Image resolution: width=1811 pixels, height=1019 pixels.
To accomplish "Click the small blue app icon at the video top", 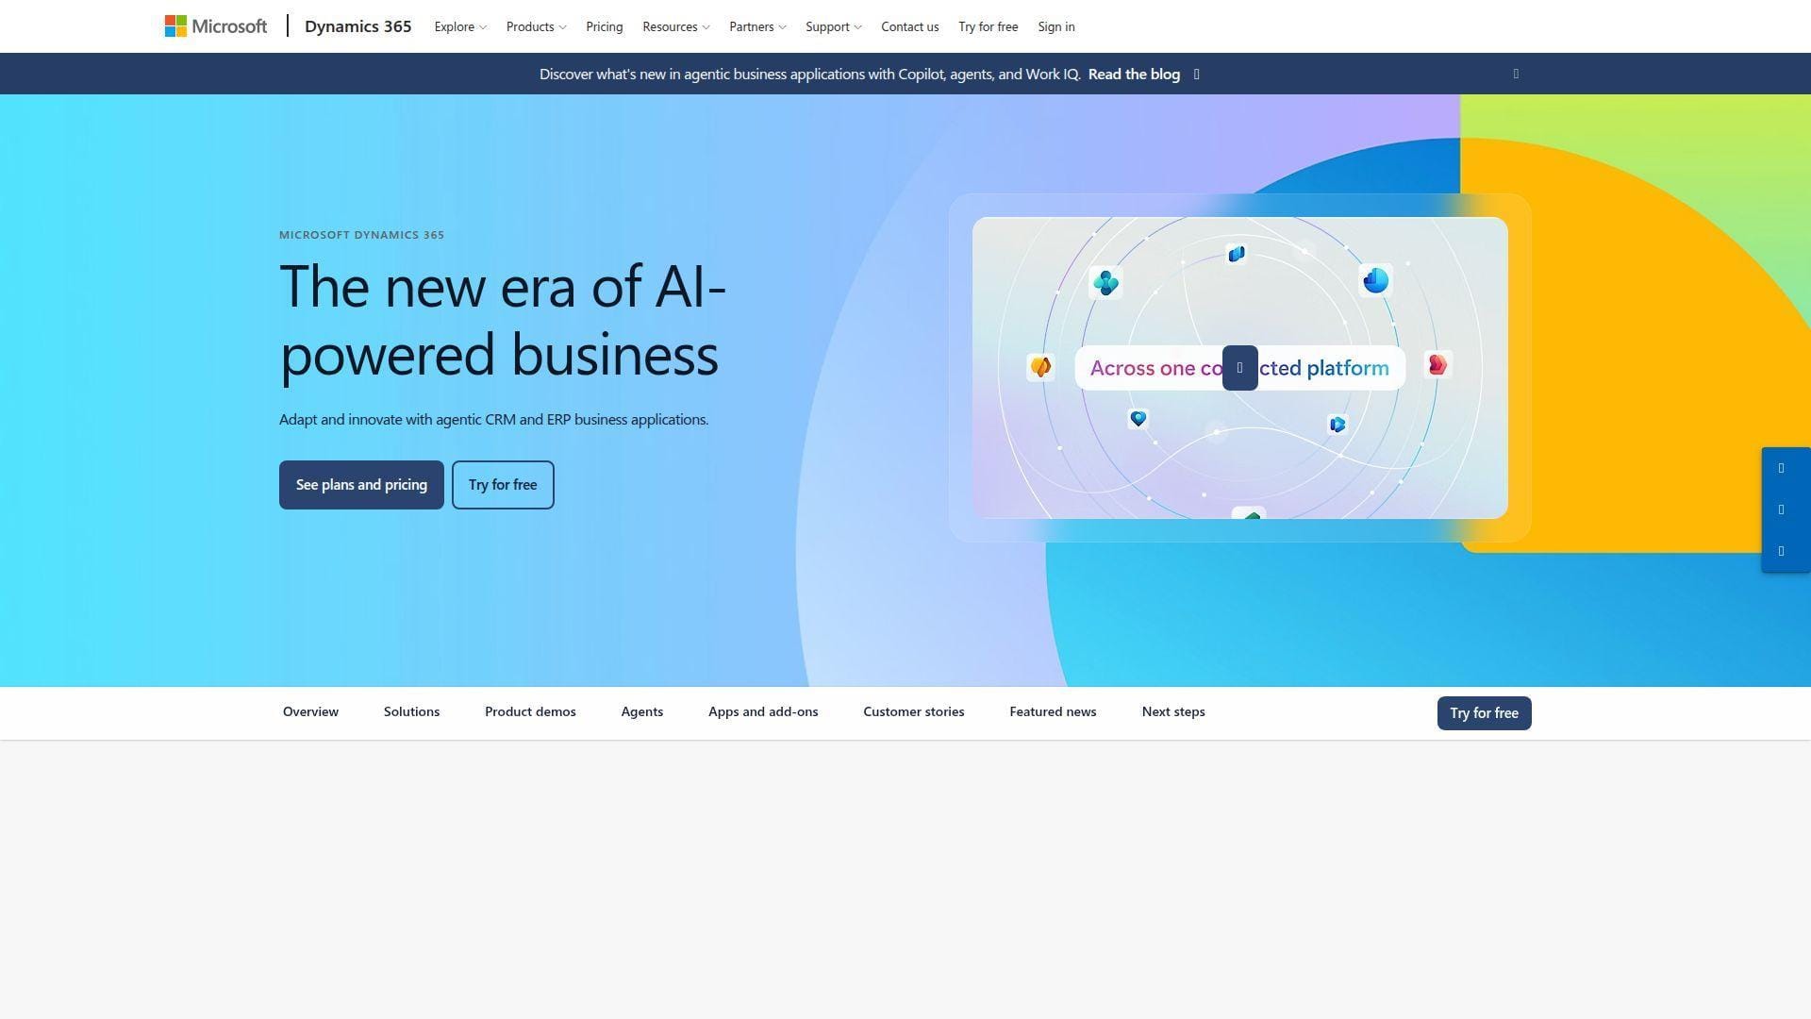I will click(x=1237, y=254).
